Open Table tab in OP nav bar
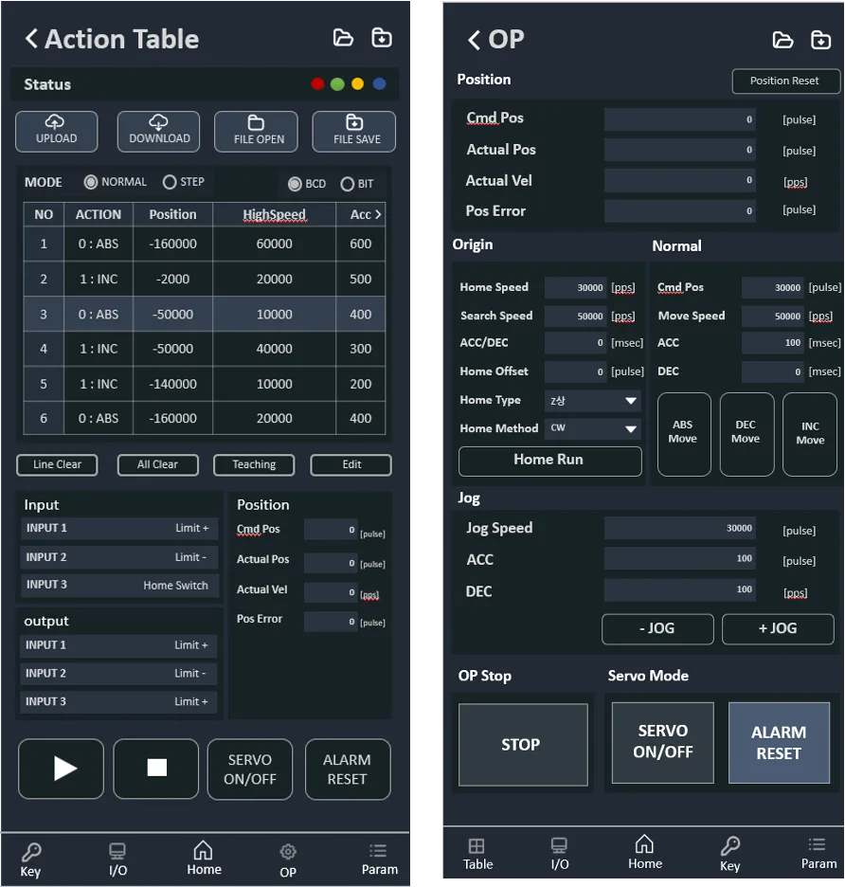The image size is (845, 887). pyautogui.click(x=477, y=854)
